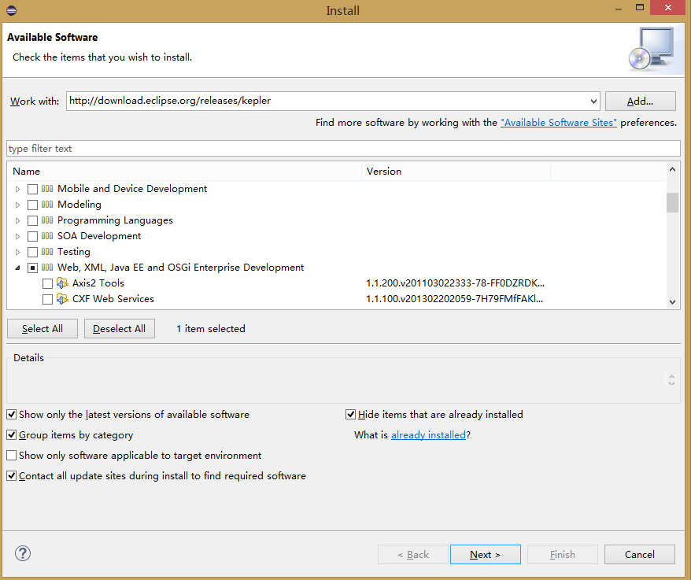Collapse the Web, XML, Java EE node
691x580 pixels.
tap(17, 268)
